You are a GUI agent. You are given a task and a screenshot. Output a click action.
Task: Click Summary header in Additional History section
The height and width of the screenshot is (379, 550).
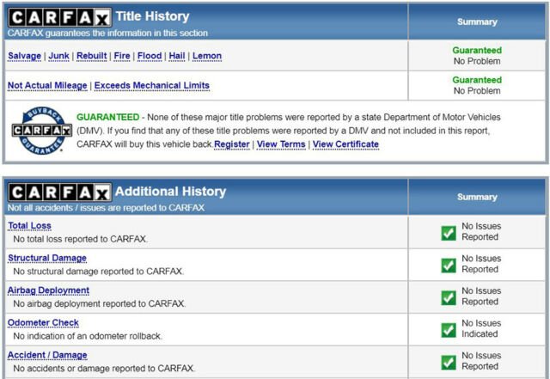(x=477, y=197)
